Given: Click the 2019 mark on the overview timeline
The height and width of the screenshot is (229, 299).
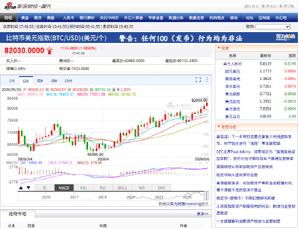Looking at the screenshot, I should pos(102,197).
